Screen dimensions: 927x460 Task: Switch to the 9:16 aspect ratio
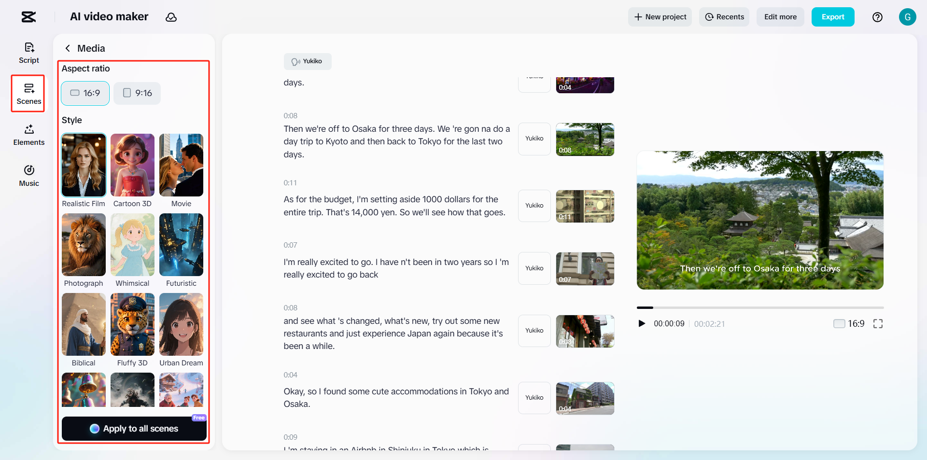point(137,93)
